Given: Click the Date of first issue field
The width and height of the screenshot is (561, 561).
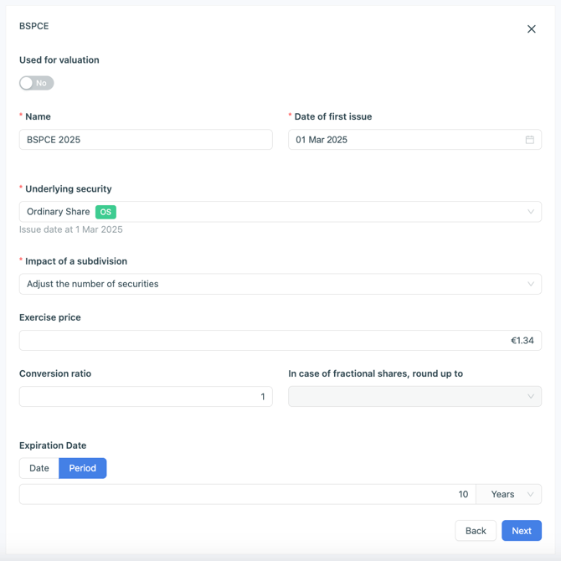Looking at the screenshot, I should [x=406, y=140].
